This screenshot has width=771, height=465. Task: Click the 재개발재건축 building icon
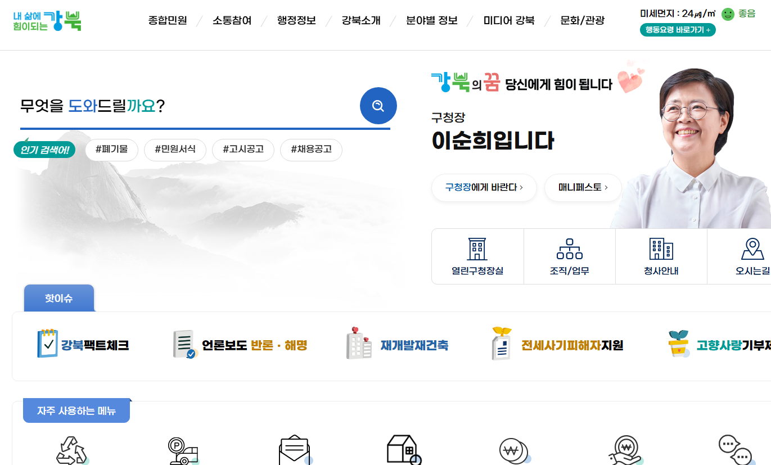[359, 343]
